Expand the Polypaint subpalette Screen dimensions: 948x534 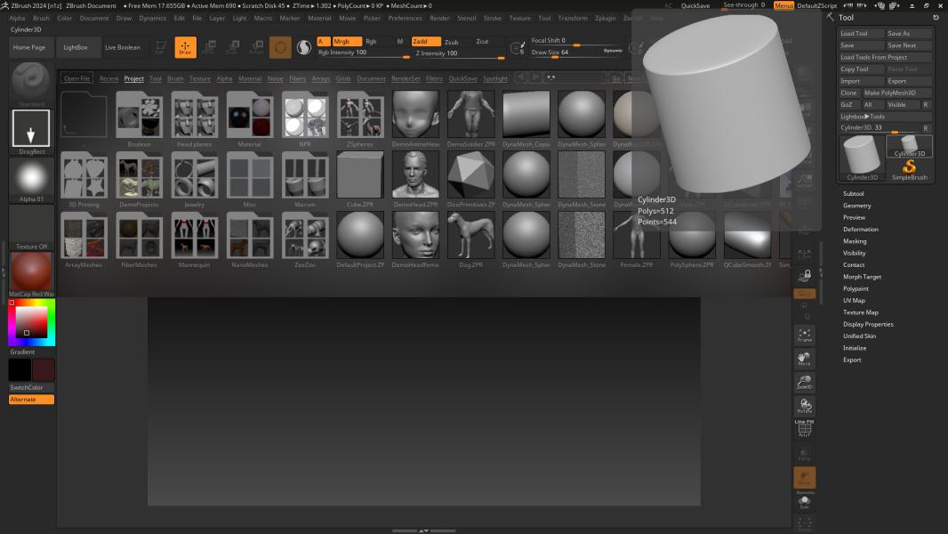(x=856, y=288)
